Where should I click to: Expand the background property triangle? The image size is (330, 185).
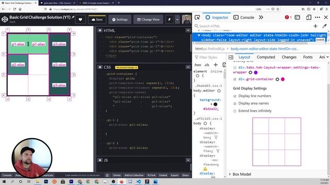[211, 104]
